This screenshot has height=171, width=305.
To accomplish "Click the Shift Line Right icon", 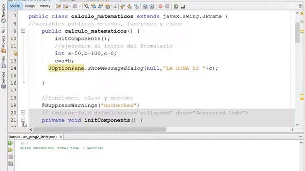I will pyautogui.click(x=152, y=6).
